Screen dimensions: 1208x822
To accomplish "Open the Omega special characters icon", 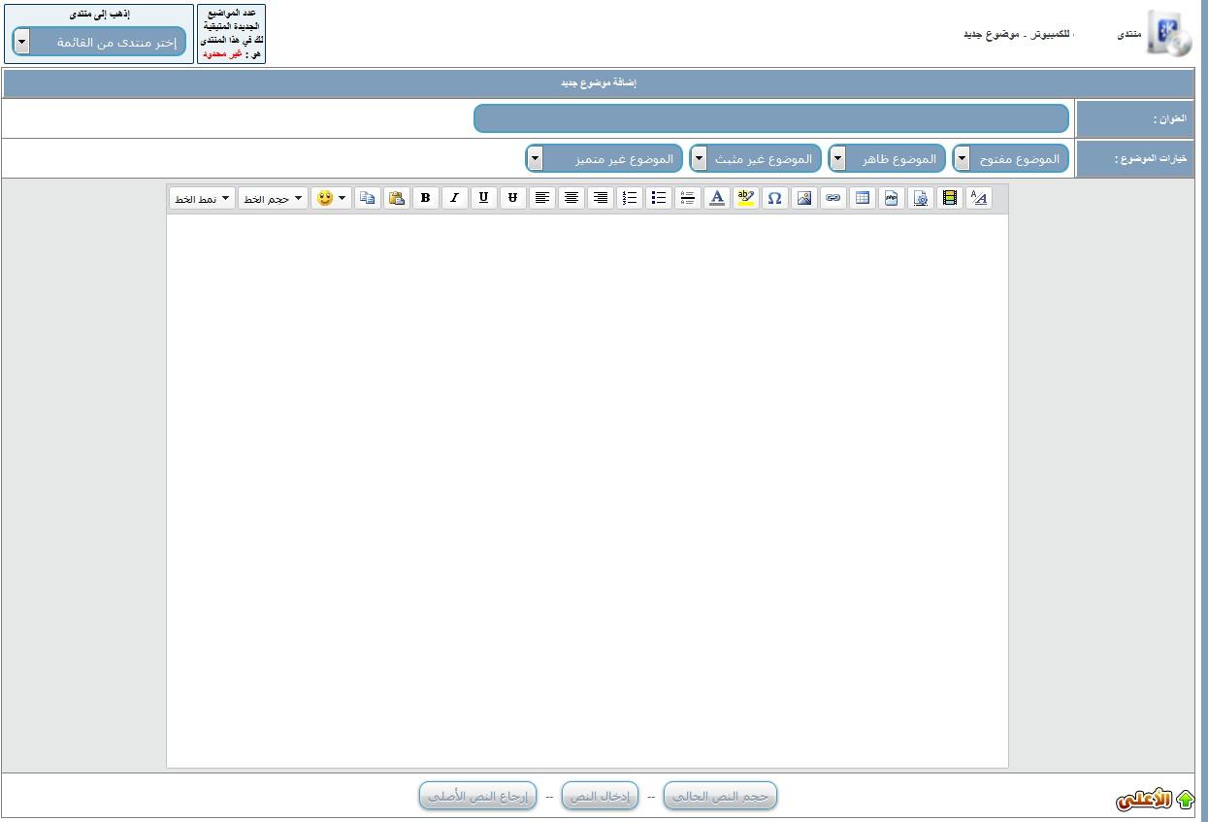I will (x=774, y=198).
